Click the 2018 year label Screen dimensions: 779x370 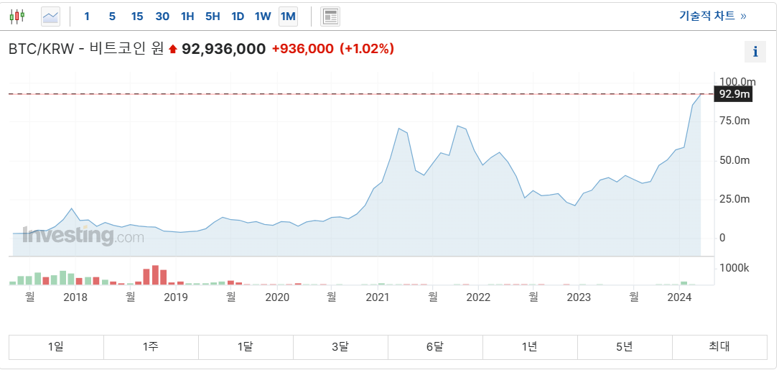[x=75, y=297]
